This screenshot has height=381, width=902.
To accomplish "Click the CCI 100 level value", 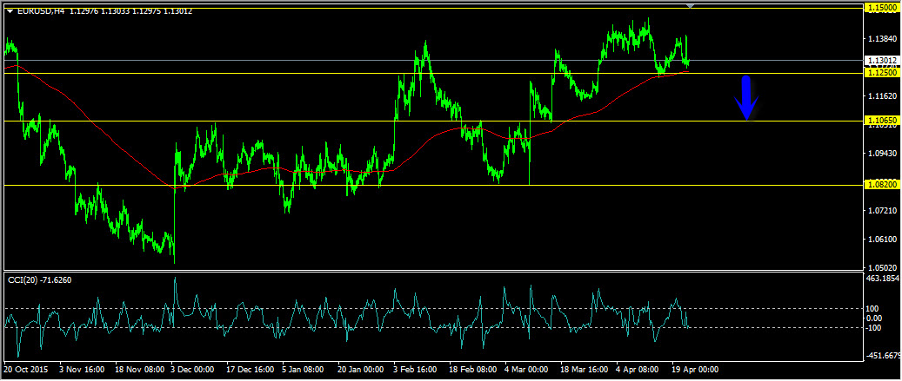I will [x=872, y=309].
